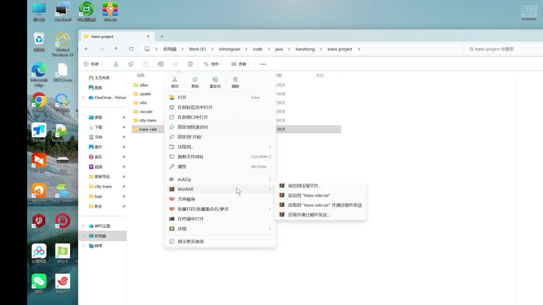Choose 在终端中打开 menu entry

point(190,219)
